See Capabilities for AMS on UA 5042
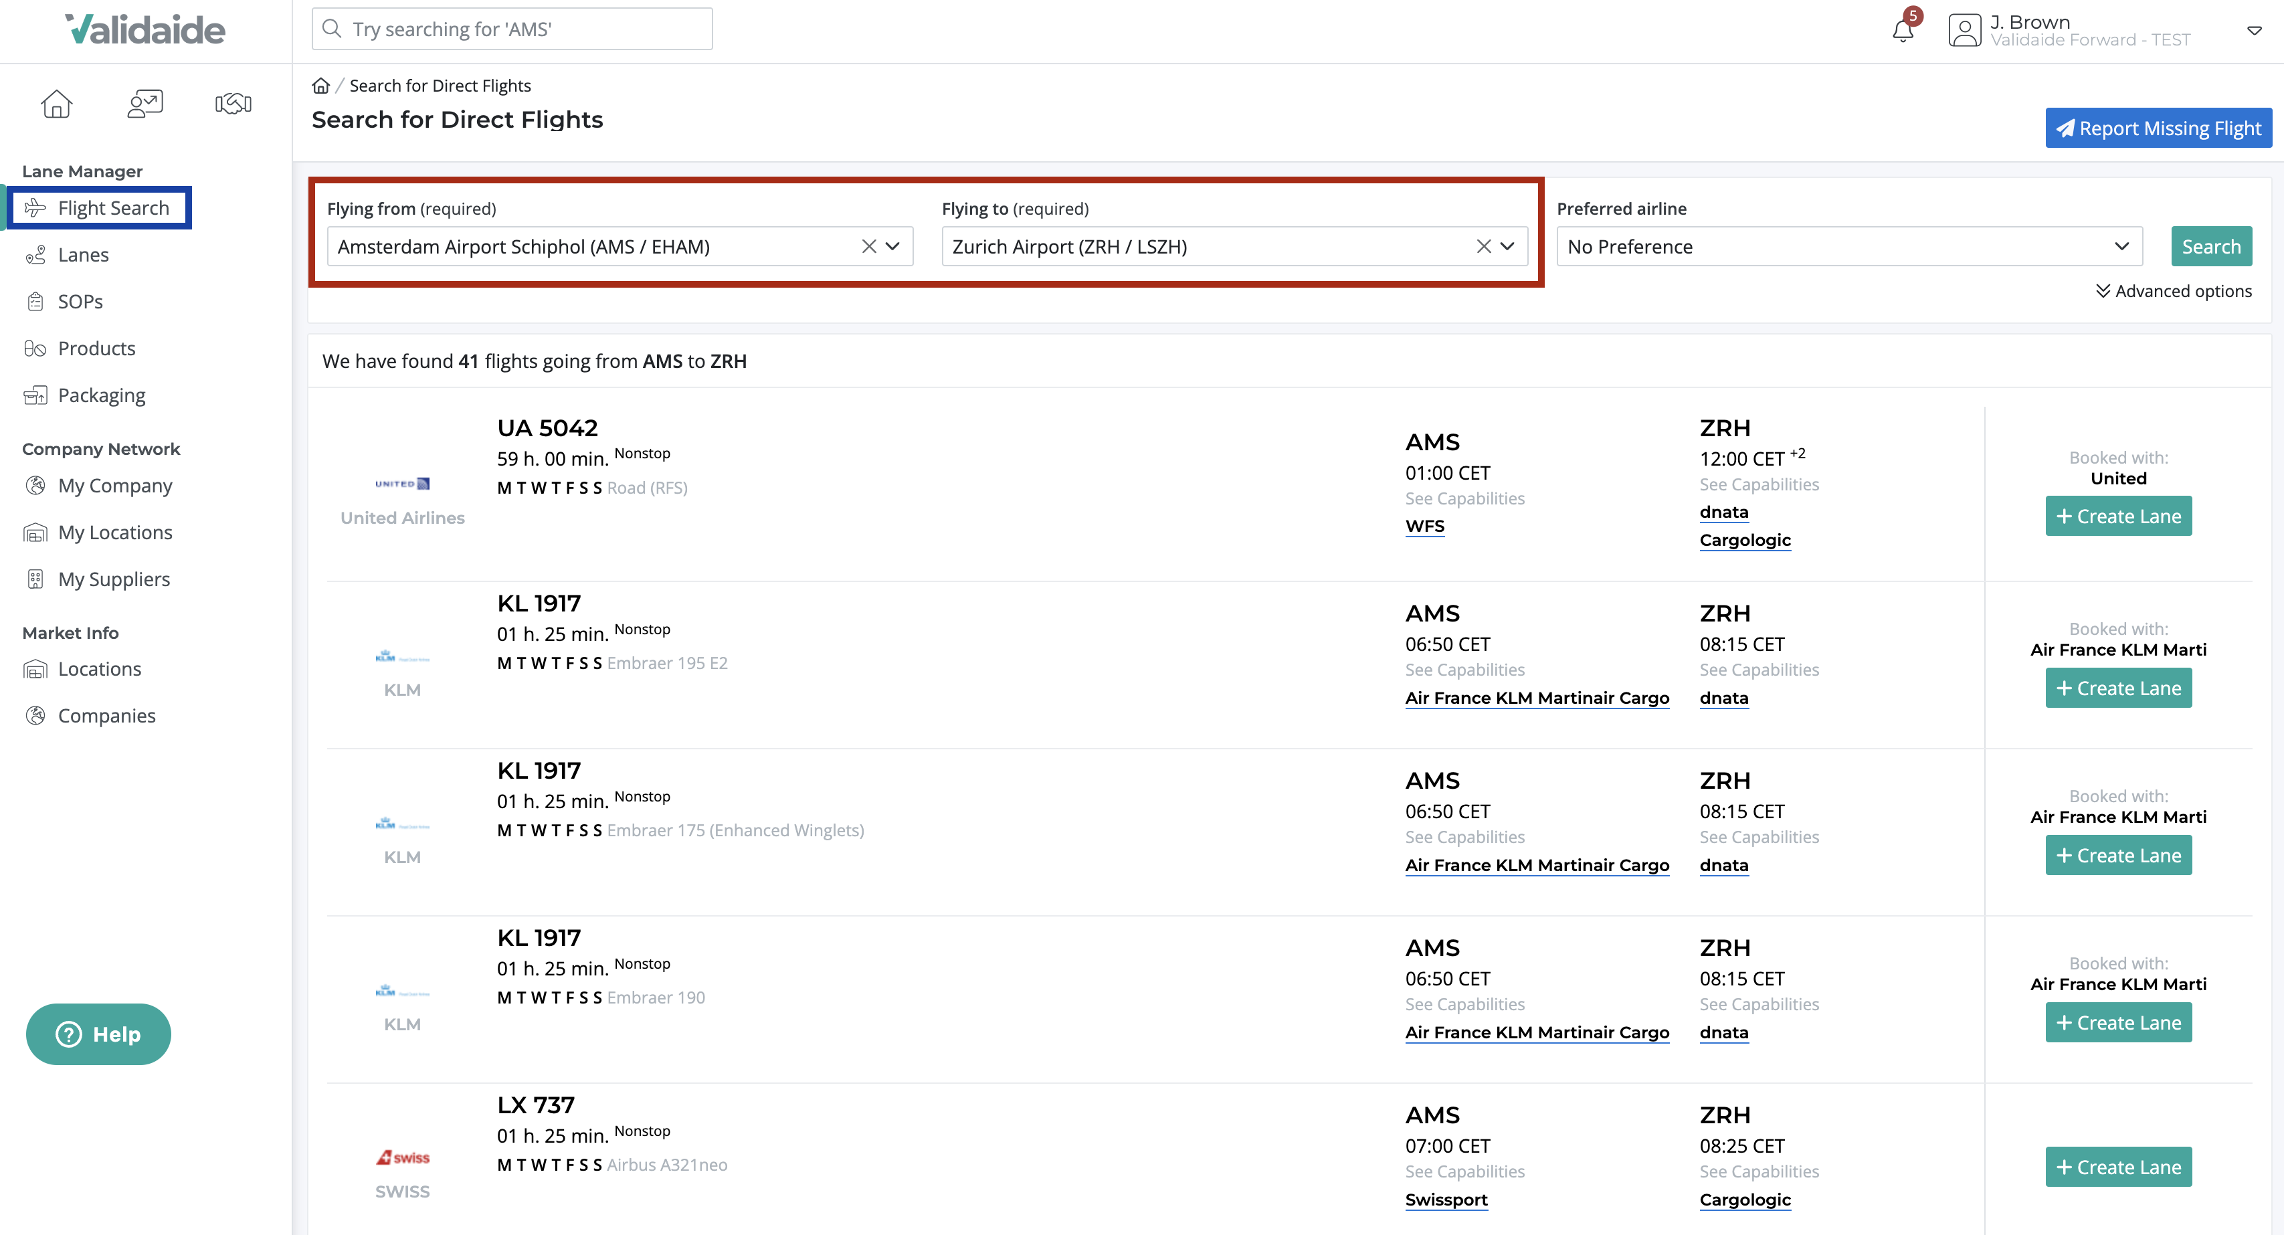The height and width of the screenshot is (1235, 2284). pyautogui.click(x=1464, y=498)
